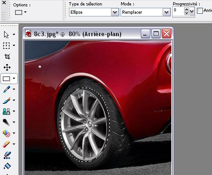
Task: Enable the Anti-alias checkbox
Action: [200, 11]
